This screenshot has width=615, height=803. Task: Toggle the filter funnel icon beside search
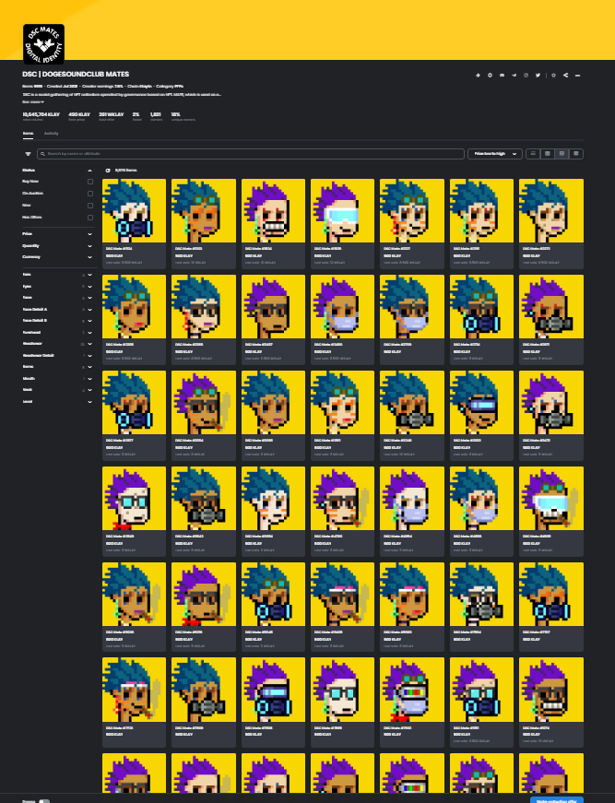point(29,154)
